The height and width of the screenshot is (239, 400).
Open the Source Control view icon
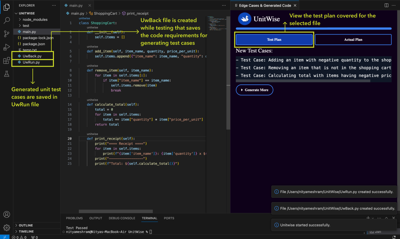pyautogui.click(x=6, y=34)
